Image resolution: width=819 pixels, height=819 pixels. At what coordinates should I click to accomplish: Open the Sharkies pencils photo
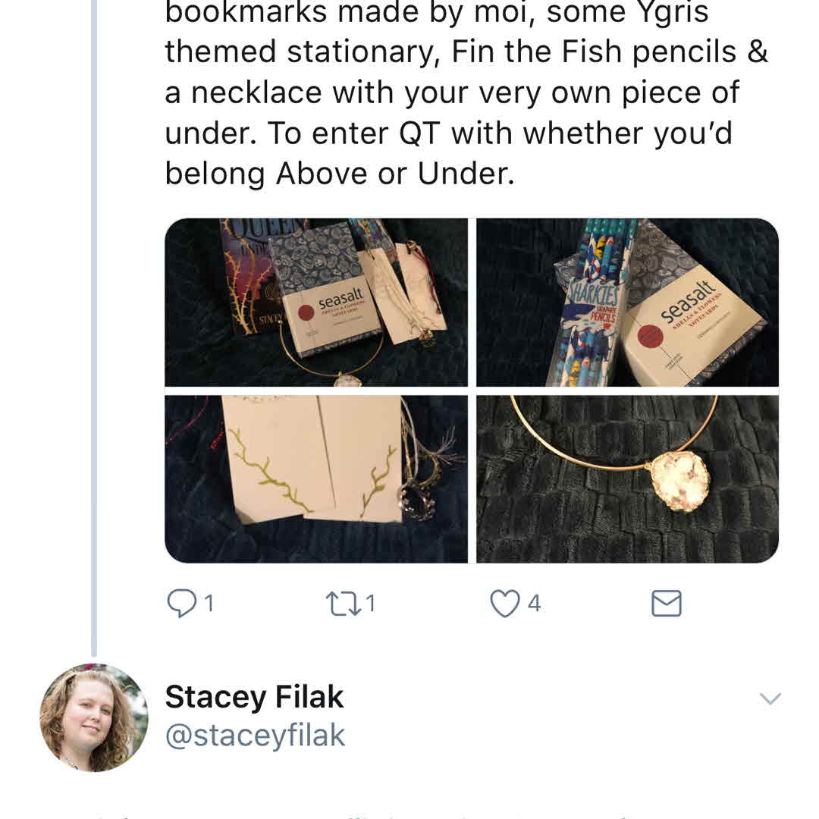pyautogui.click(x=627, y=302)
